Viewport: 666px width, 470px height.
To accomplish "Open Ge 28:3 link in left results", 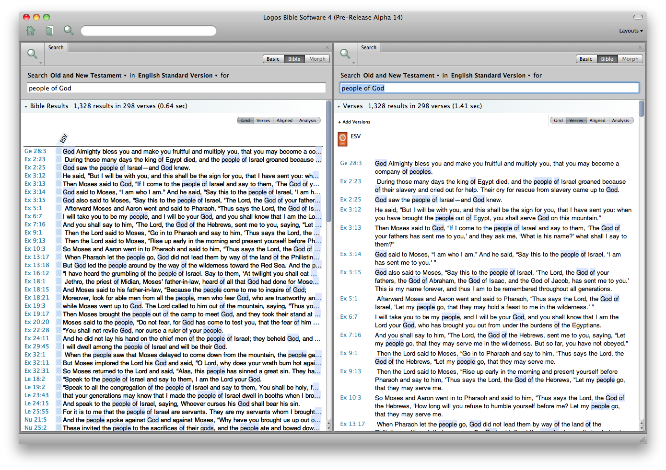I will 35,151.
